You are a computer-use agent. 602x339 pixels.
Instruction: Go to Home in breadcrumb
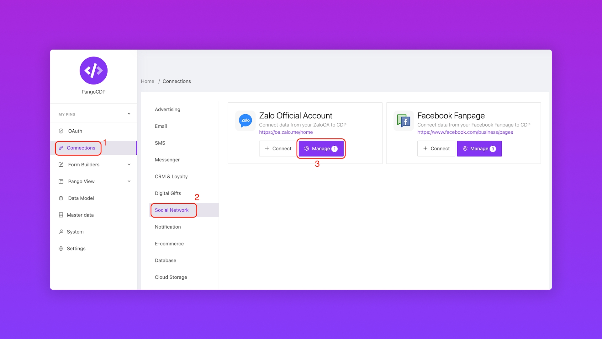pos(147,81)
